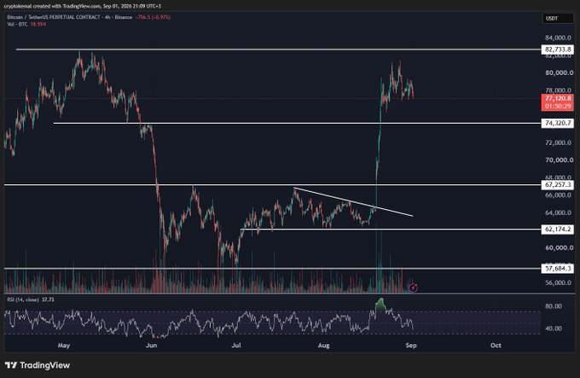Select the 74,320.7 price line label
This screenshot has height=378, width=580.
click(x=558, y=123)
